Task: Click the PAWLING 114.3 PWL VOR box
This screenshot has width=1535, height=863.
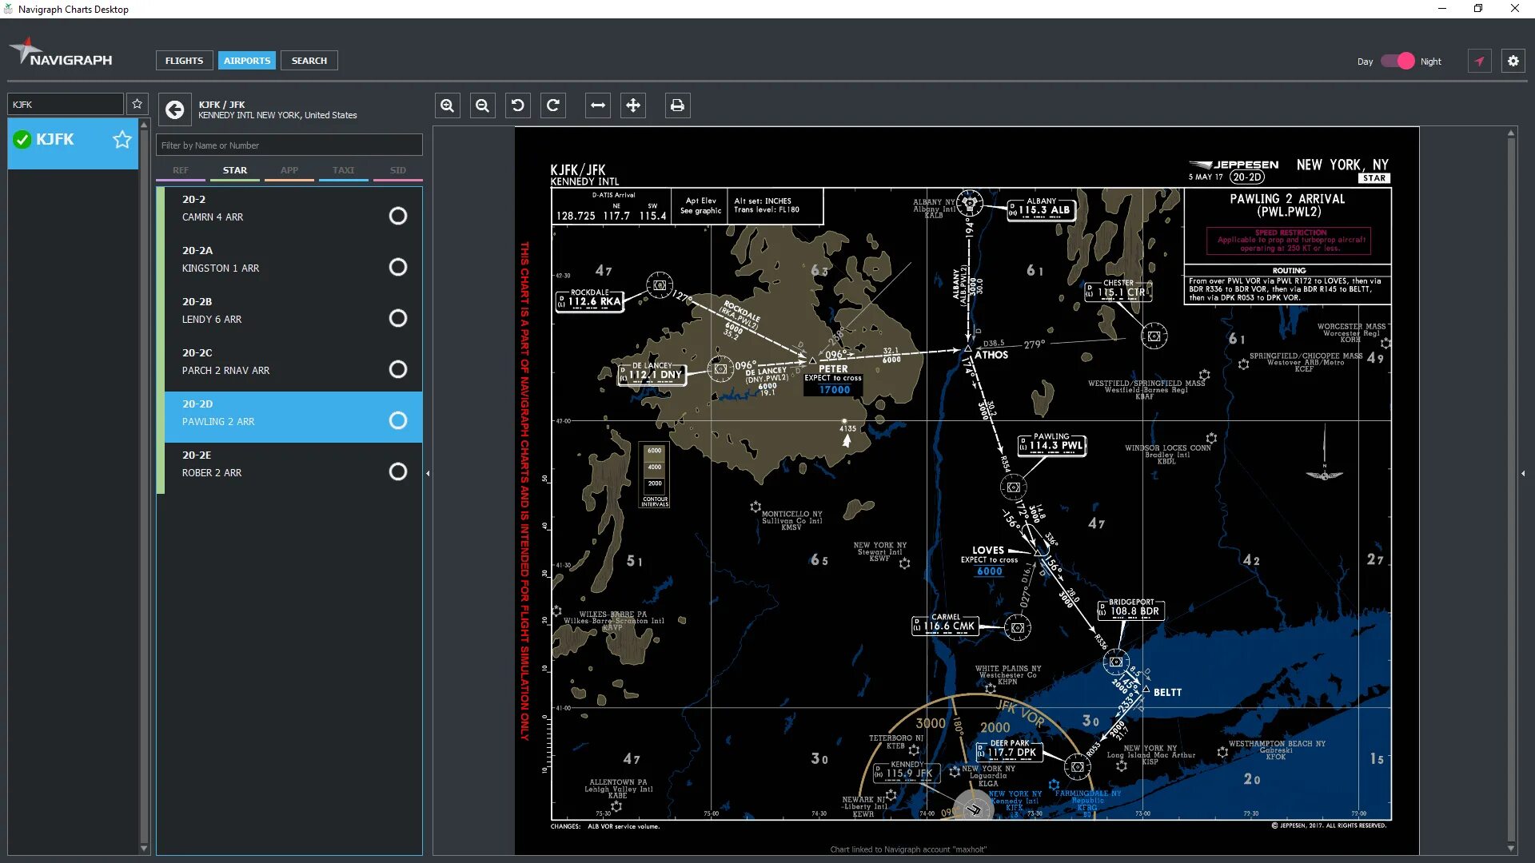Action: (x=1051, y=444)
